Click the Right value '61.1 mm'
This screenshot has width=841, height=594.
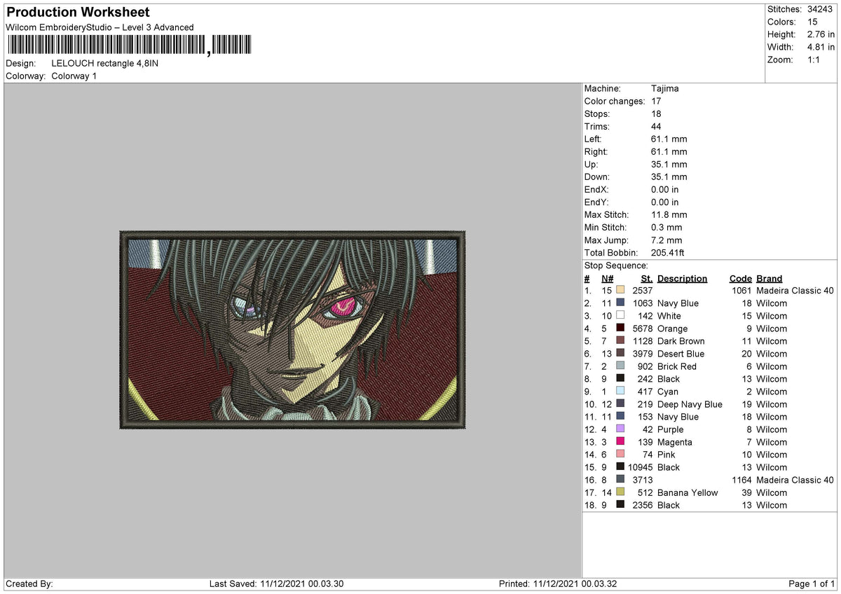click(x=669, y=152)
